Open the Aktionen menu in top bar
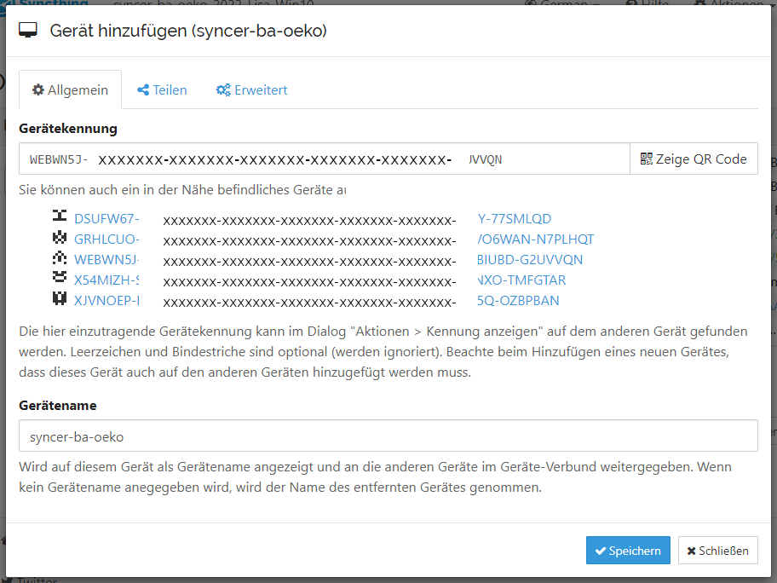Image resolution: width=777 pixels, height=583 pixels. point(731,3)
